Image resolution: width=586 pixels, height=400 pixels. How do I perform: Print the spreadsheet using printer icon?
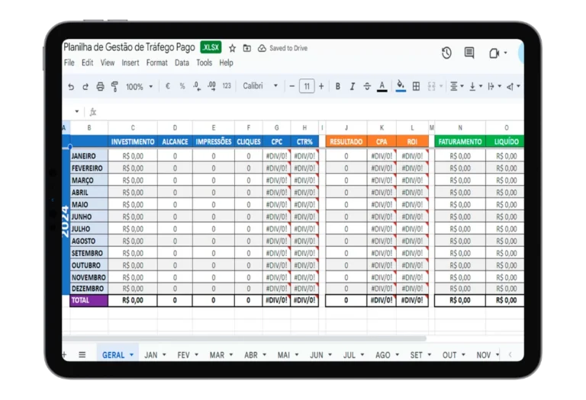click(100, 87)
